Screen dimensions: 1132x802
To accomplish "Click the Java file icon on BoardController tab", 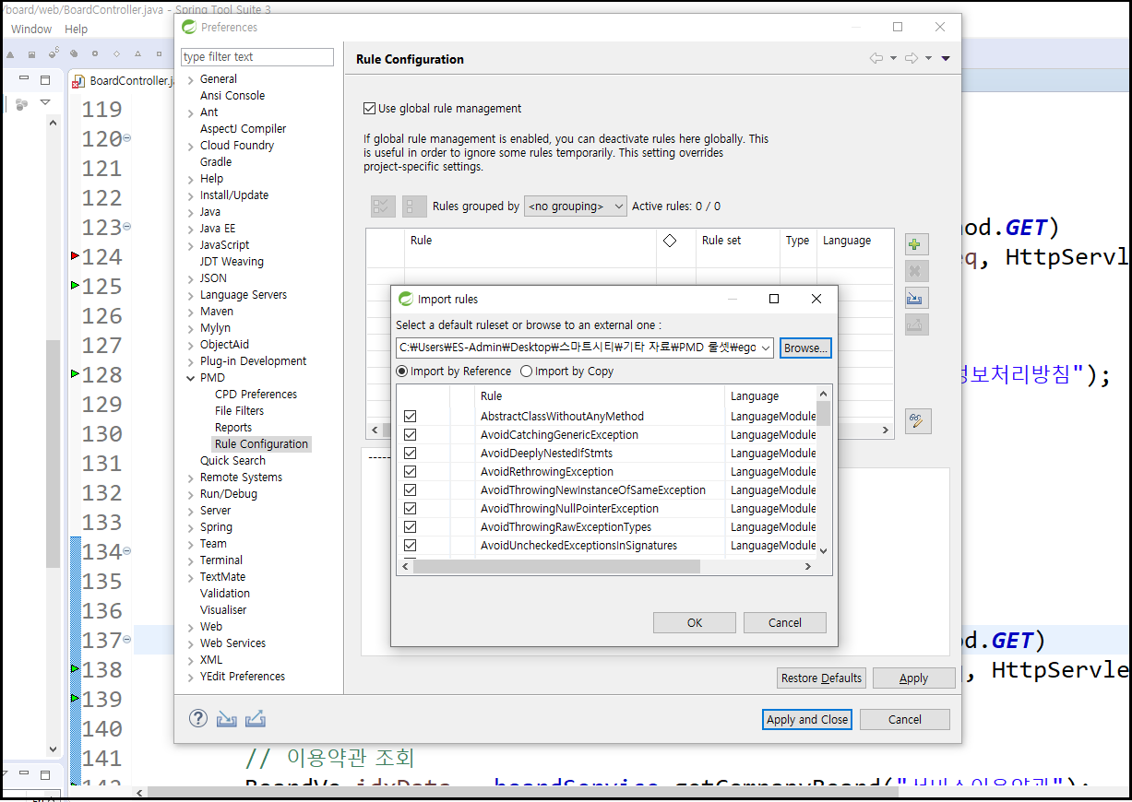I will click(78, 81).
